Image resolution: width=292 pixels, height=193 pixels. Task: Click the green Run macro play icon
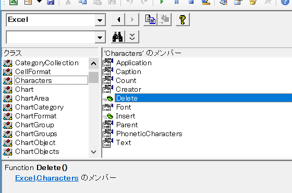pyautogui.click(x=162, y=2)
